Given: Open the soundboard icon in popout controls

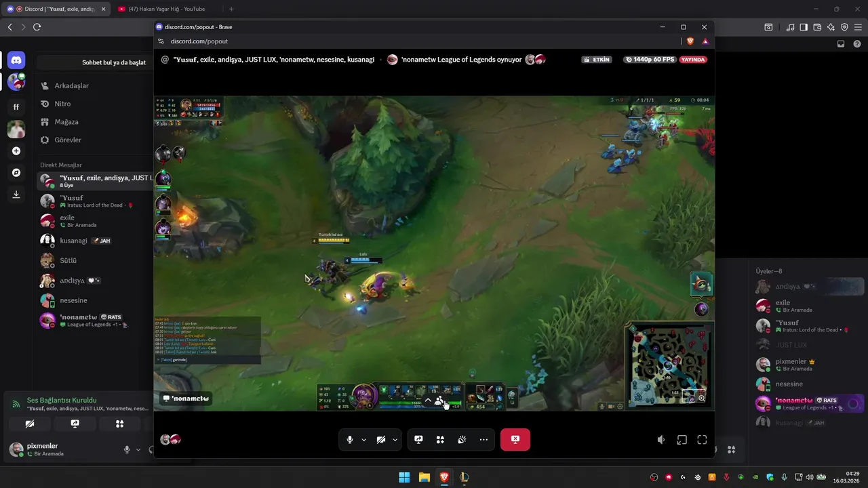Looking at the screenshot, I should coord(462,440).
